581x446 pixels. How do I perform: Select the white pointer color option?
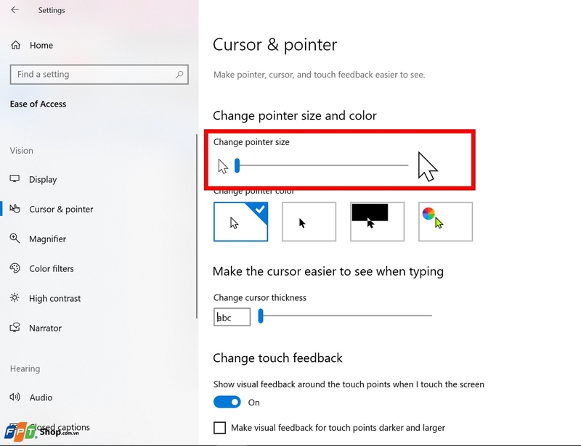tap(241, 222)
